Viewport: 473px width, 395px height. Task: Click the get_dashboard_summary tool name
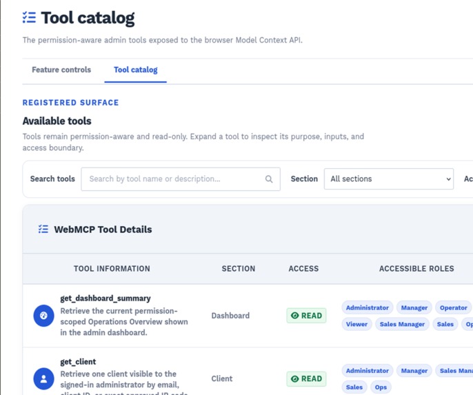[x=105, y=298]
